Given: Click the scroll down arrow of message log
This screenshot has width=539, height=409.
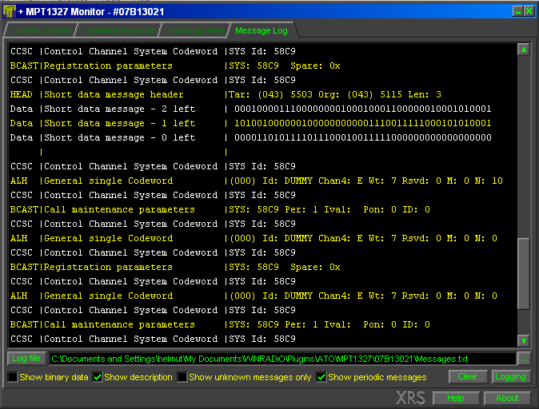Looking at the screenshot, I should 524,340.
